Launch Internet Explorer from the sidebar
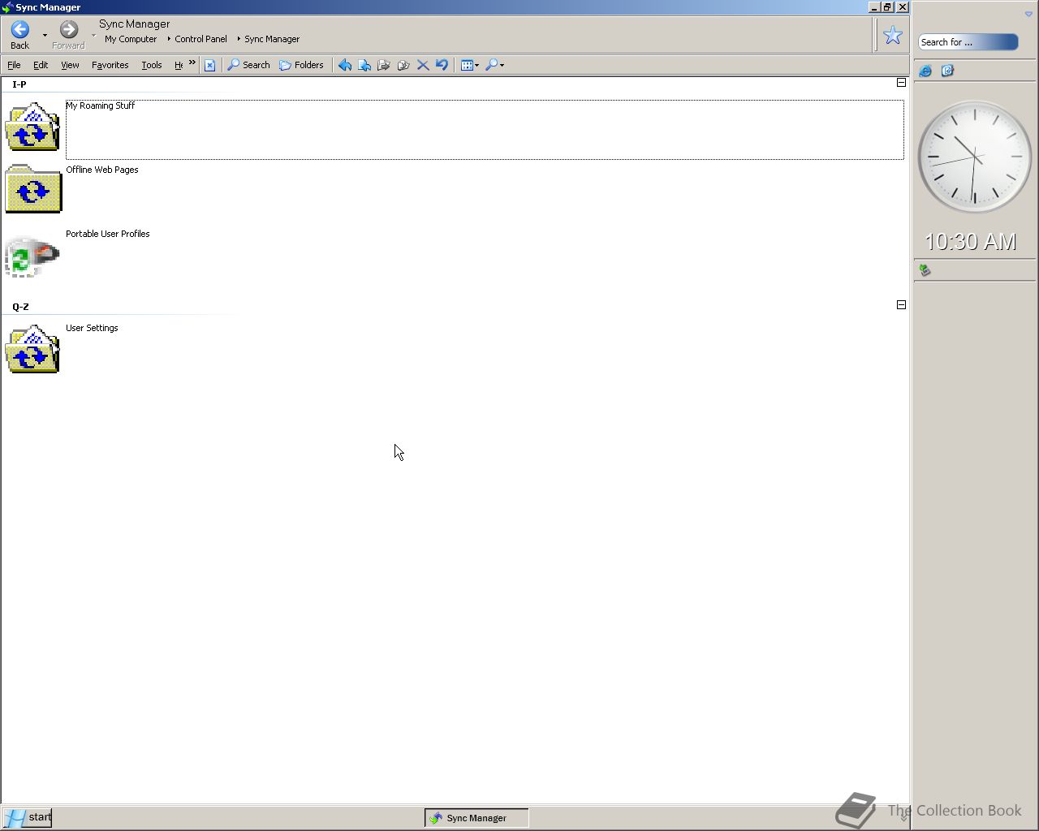This screenshot has height=831, width=1039. pyautogui.click(x=925, y=71)
